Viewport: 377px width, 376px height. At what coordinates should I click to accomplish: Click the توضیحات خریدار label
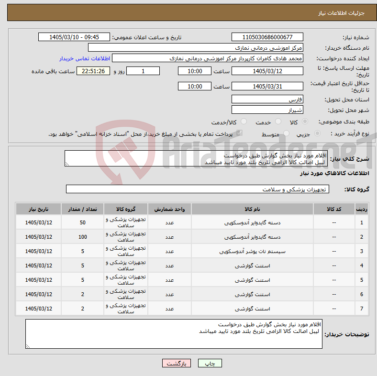347,334
